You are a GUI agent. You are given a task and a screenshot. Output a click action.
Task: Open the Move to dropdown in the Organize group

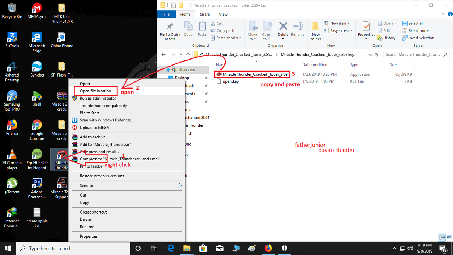pyautogui.click(x=252, y=31)
